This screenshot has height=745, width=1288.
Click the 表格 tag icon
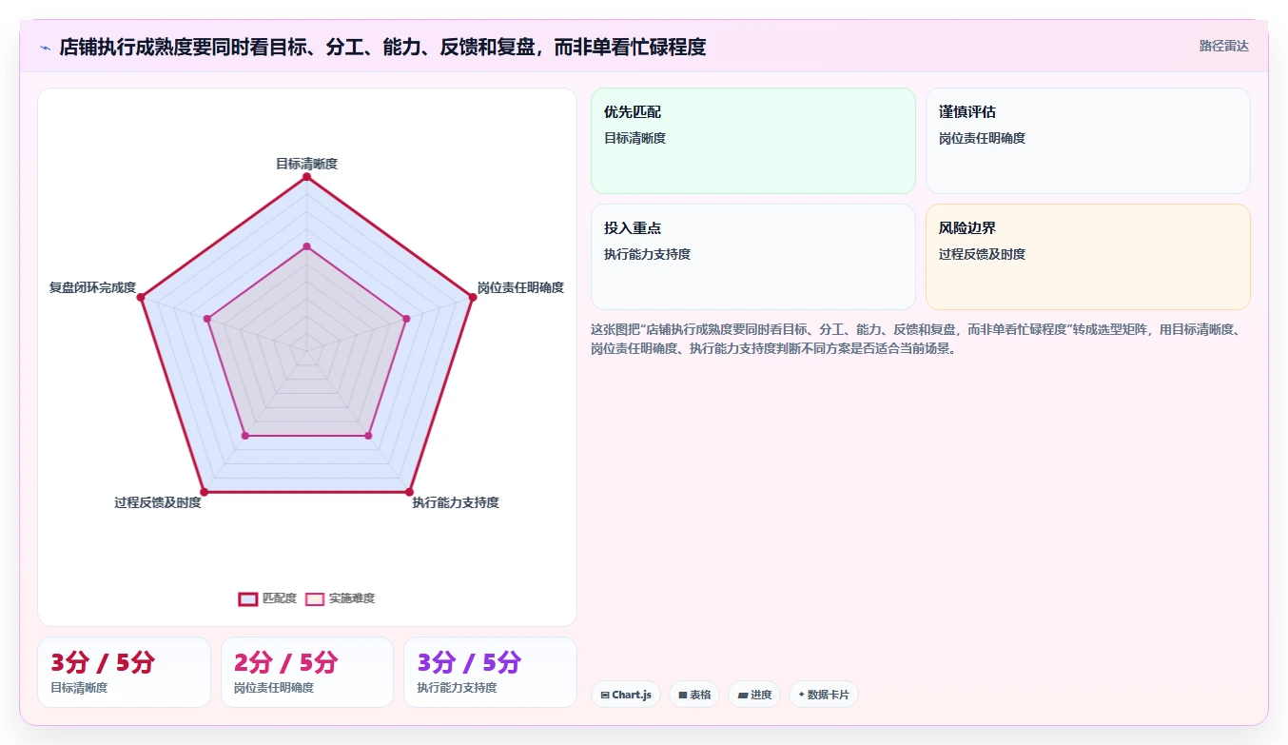tap(683, 696)
